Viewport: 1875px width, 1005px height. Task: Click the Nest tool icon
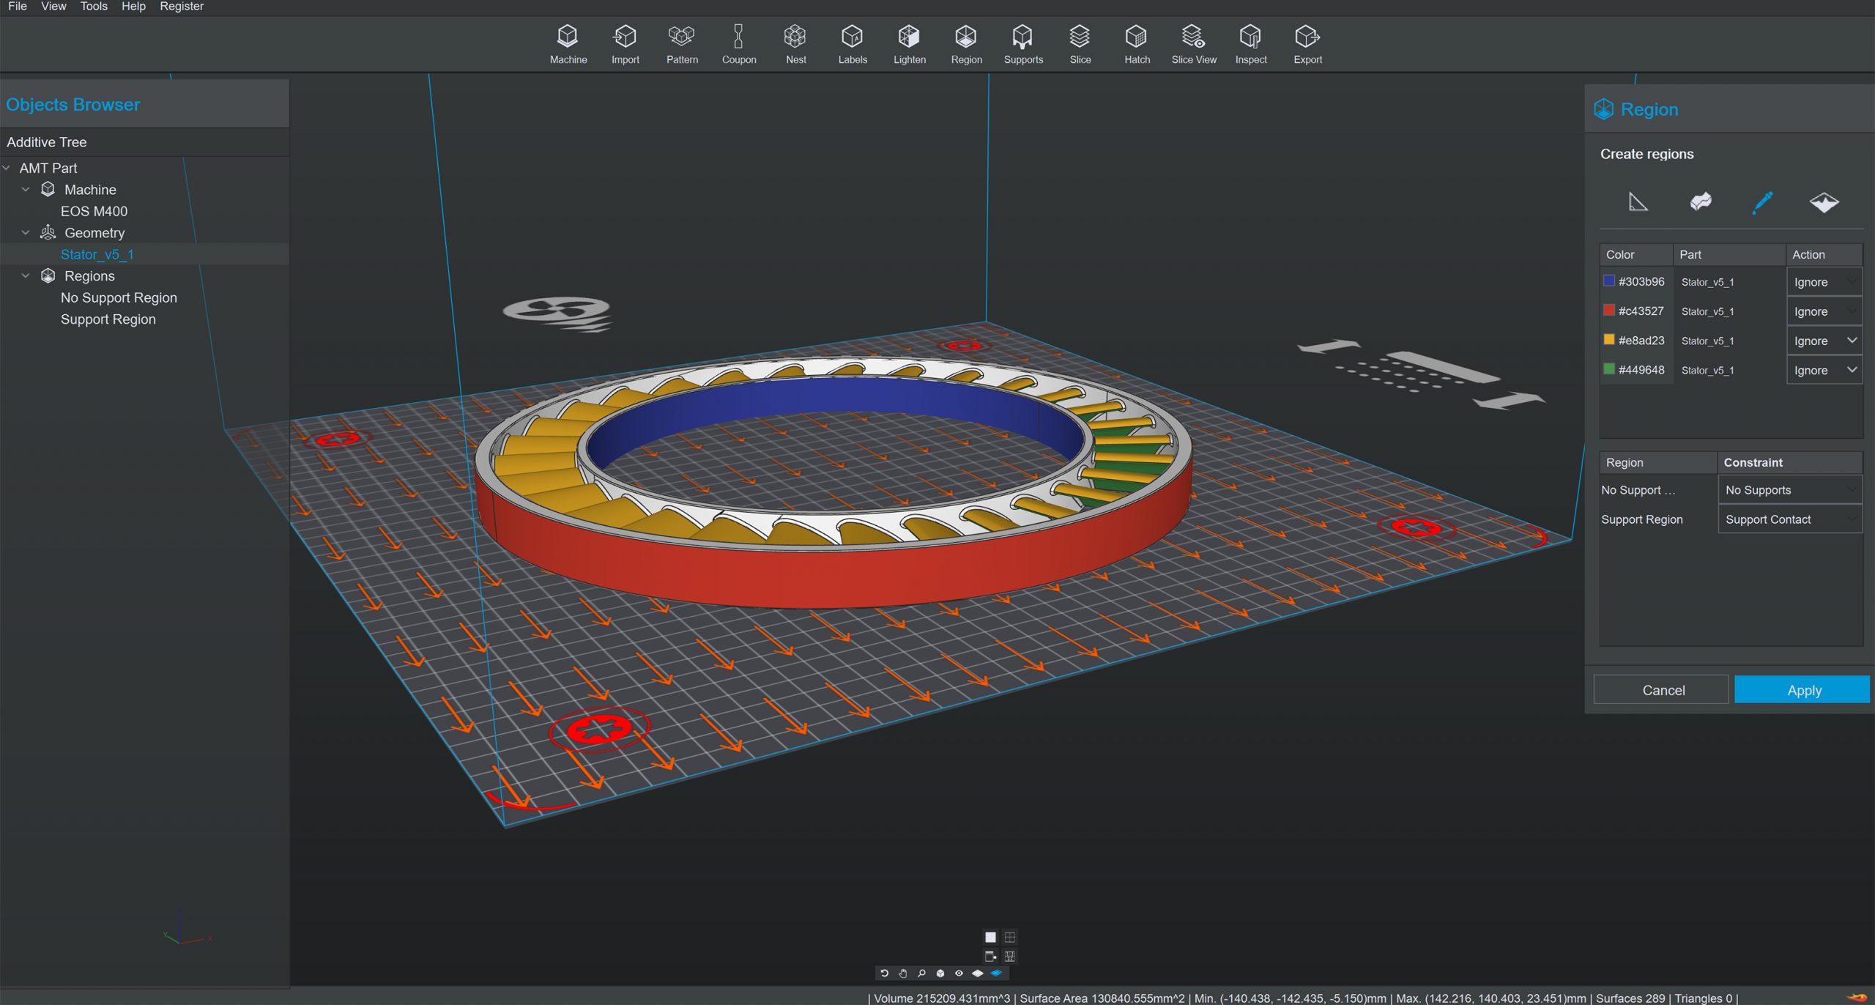(x=795, y=45)
